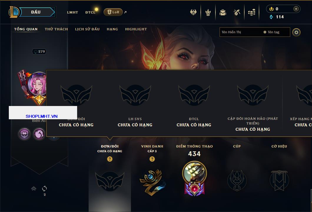Screen dimensions: 312x212
Task: Click the ranked help question mark
Action: tap(109, 159)
